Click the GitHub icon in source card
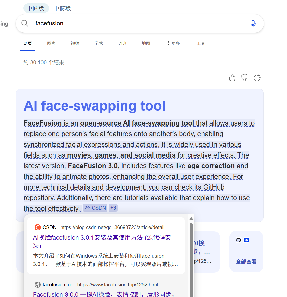 [x=239, y=240]
